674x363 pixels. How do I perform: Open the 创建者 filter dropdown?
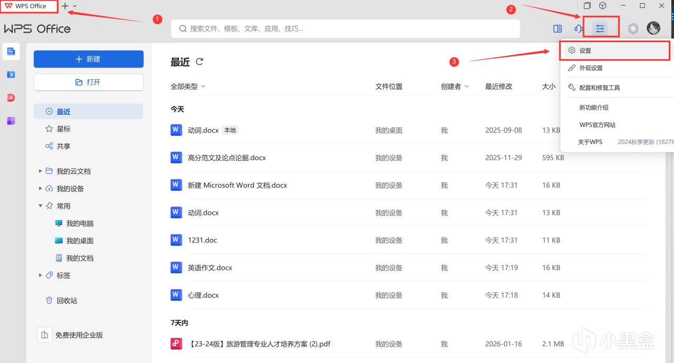click(x=455, y=86)
